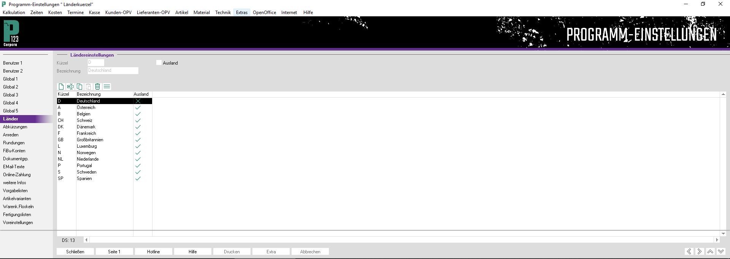This screenshot has width=730, height=259.
Task: Go to next record with right chevron
Action: (x=700, y=251)
